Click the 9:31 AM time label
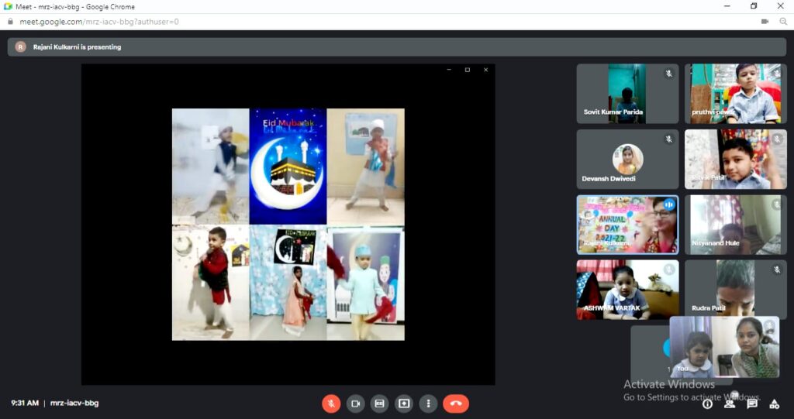This screenshot has height=419, width=794. [x=25, y=404]
